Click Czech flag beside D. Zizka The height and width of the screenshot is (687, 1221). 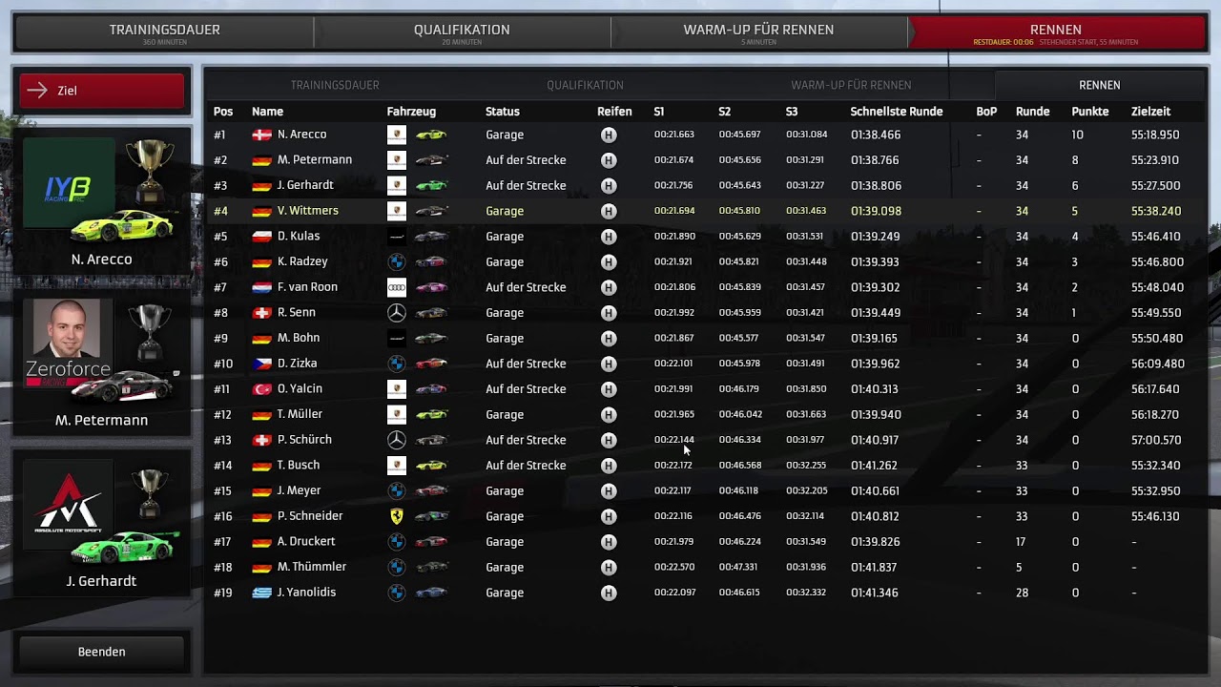(261, 364)
